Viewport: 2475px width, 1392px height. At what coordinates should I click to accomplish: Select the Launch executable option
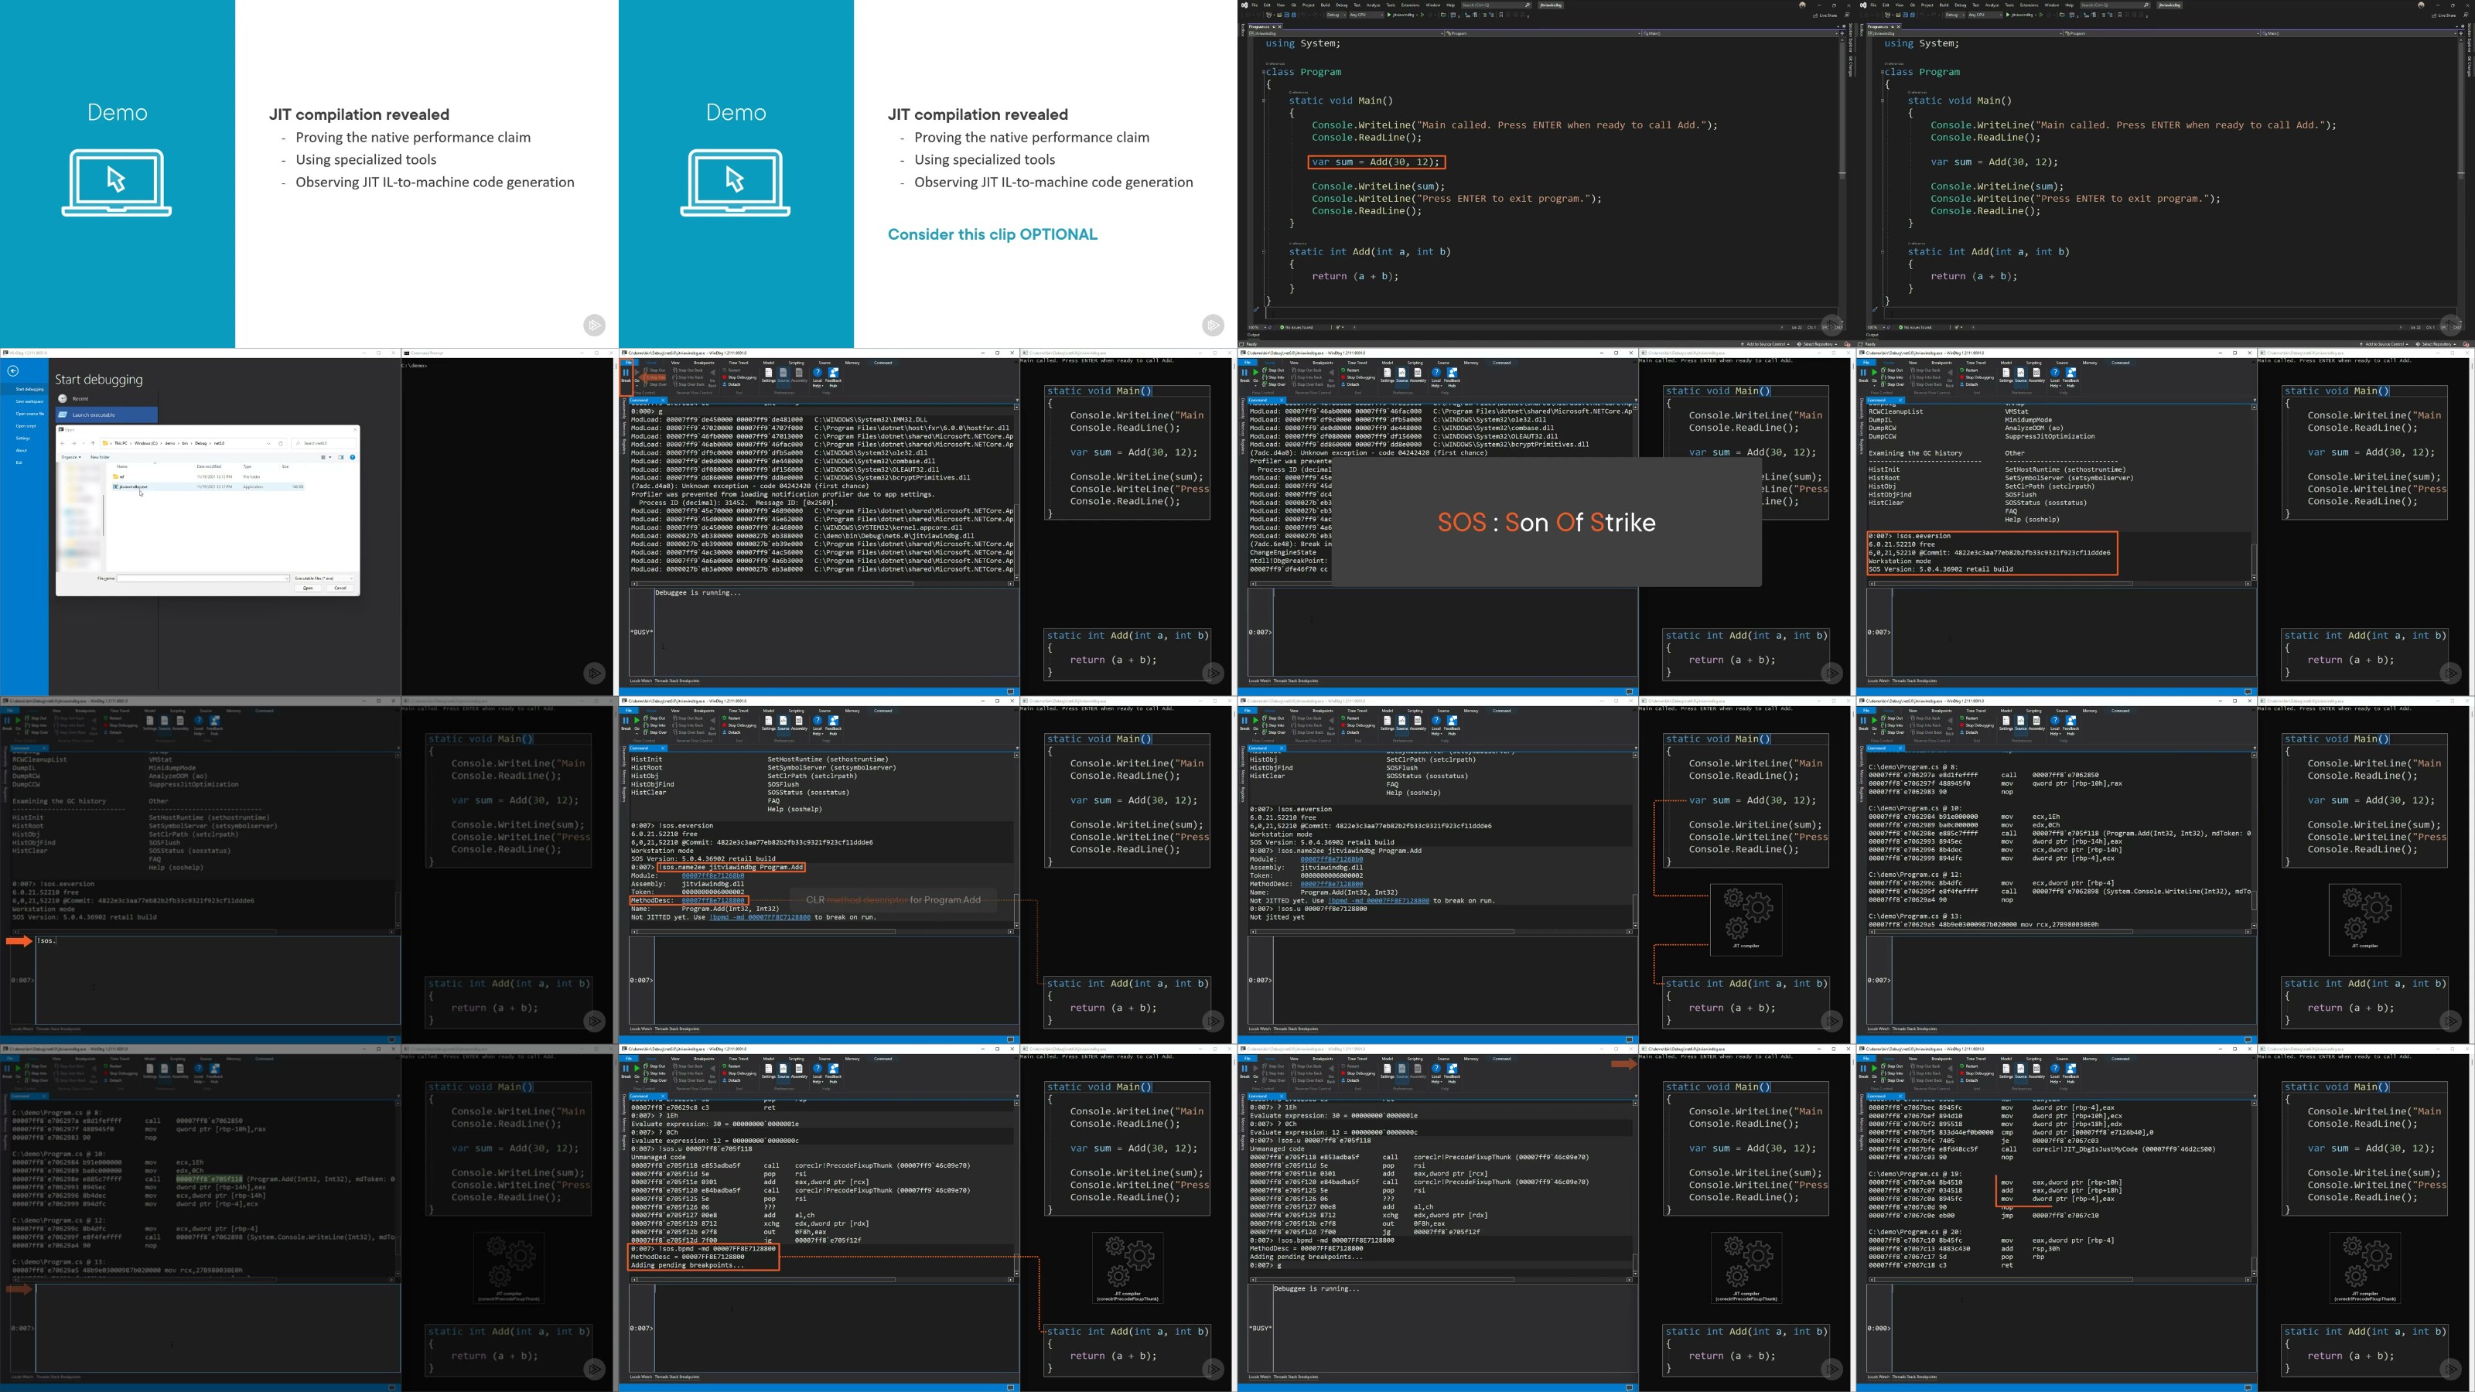point(94,415)
